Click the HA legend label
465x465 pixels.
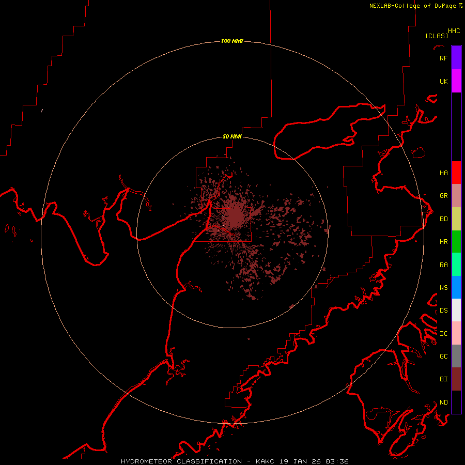pos(443,173)
